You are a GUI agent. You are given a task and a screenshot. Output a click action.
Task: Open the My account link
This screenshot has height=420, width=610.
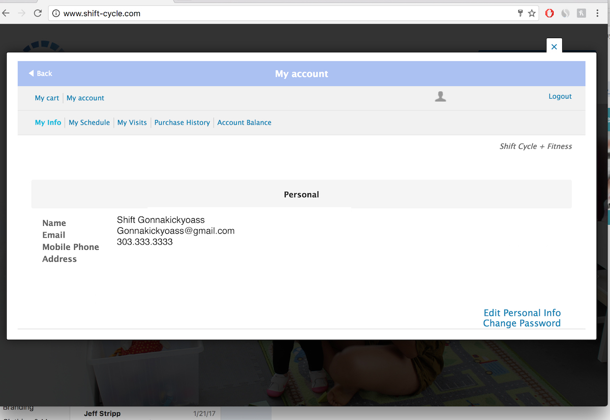[x=85, y=98]
